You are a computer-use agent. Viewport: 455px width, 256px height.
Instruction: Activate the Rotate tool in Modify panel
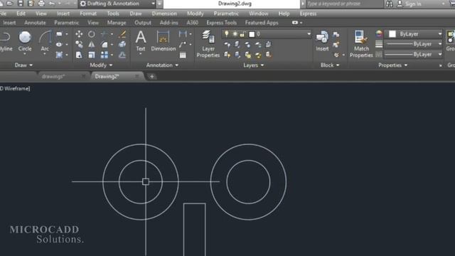(x=92, y=34)
